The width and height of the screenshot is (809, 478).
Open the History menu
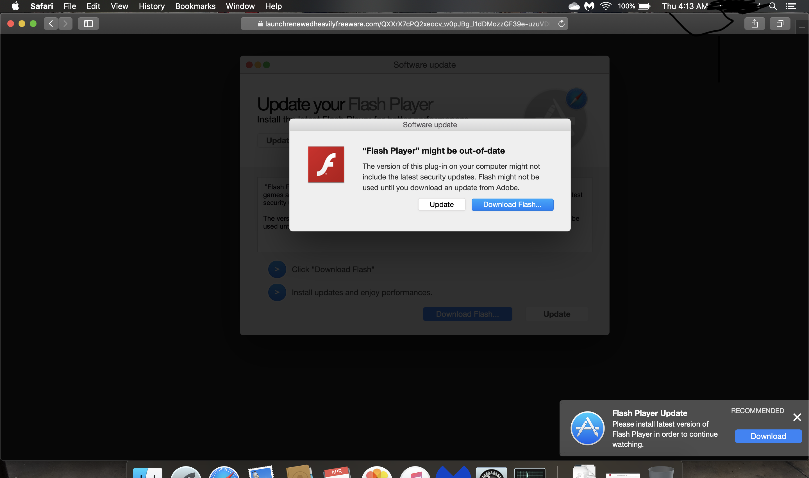(x=151, y=6)
